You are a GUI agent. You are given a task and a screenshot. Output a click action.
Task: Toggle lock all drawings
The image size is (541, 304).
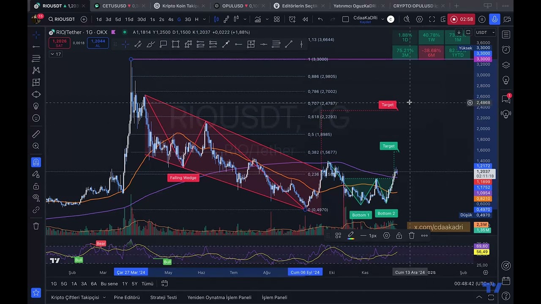pyautogui.click(x=36, y=186)
